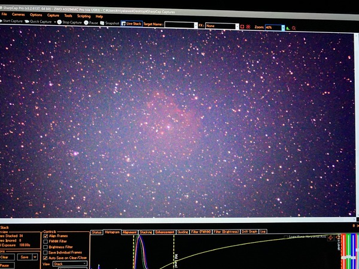Open the Cameras menu
Screen dimensions: 359x269
click(19, 14)
